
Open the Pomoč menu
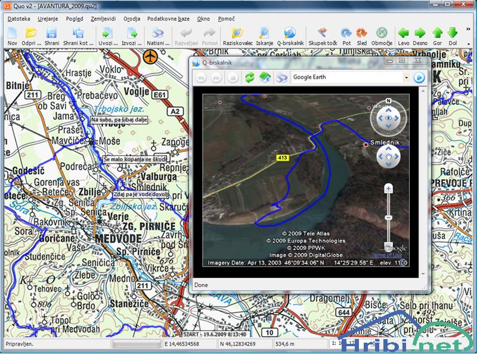click(x=227, y=19)
